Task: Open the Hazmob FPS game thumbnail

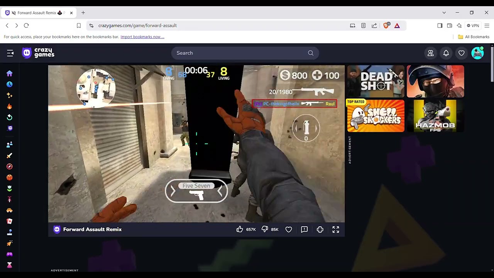Action: (435, 116)
